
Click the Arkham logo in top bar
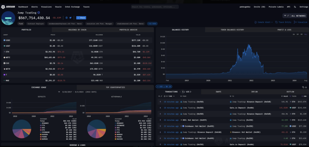[8, 7]
